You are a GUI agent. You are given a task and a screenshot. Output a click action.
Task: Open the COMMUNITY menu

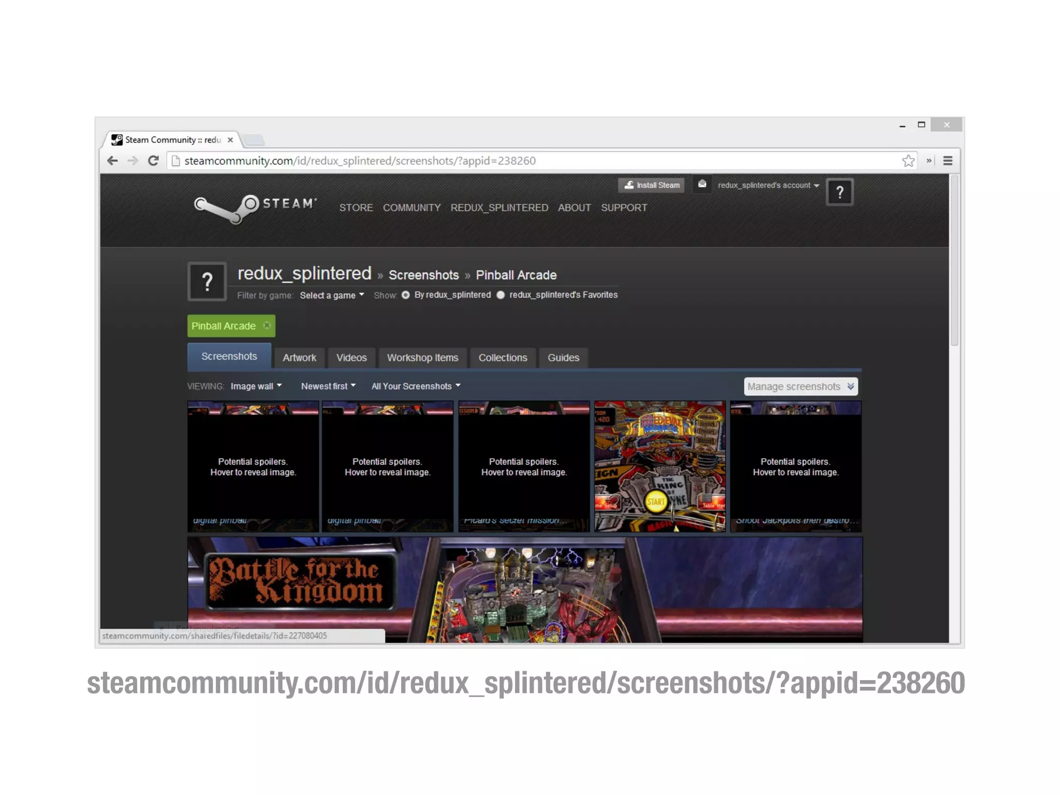click(x=411, y=208)
